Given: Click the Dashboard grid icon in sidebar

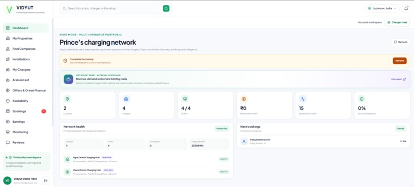Looking at the screenshot, I should 8,28.
